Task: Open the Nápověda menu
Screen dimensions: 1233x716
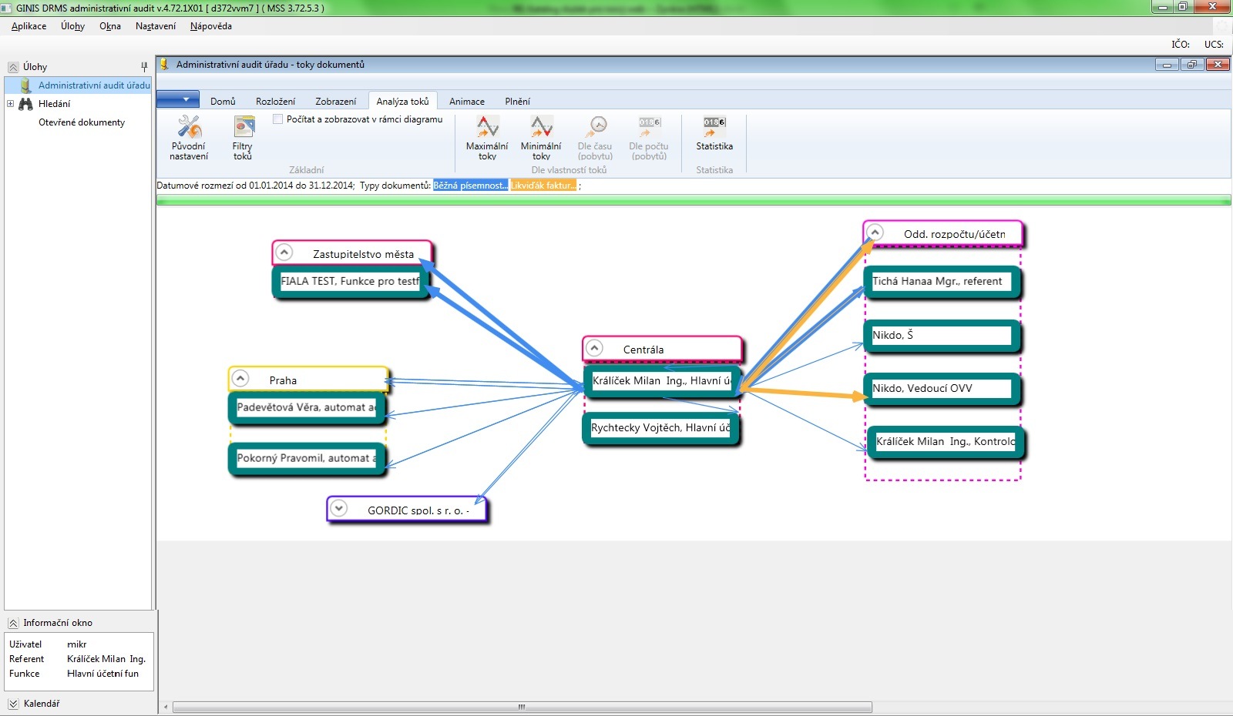Action: click(x=211, y=26)
